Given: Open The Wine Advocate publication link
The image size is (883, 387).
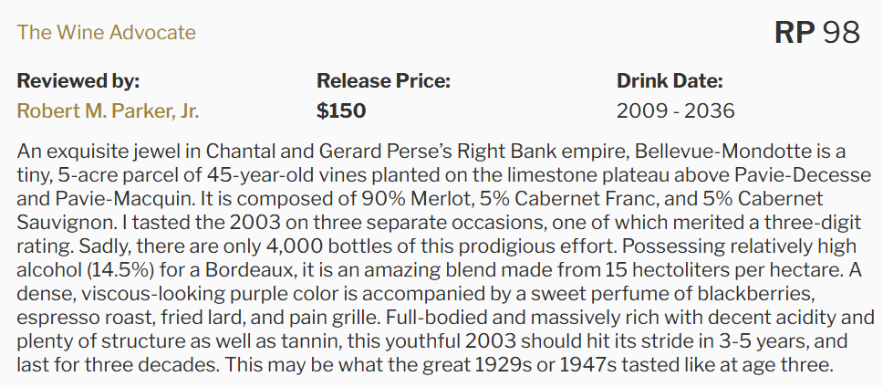Looking at the screenshot, I should (106, 33).
